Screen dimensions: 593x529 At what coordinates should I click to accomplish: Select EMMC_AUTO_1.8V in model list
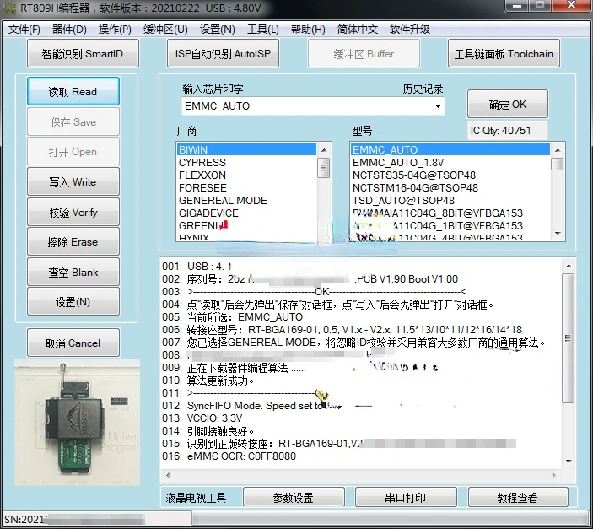450,162
